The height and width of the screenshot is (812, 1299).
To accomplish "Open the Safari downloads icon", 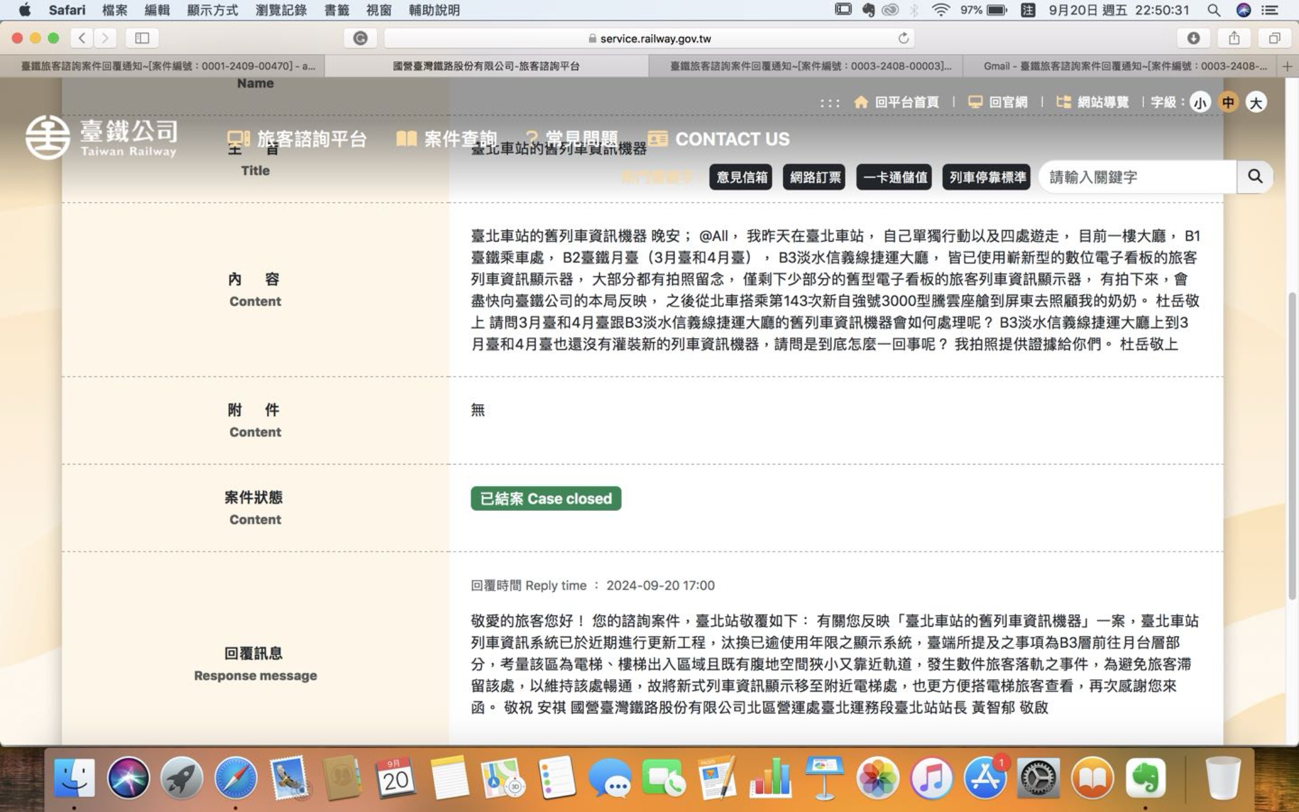I will pyautogui.click(x=1193, y=38).
